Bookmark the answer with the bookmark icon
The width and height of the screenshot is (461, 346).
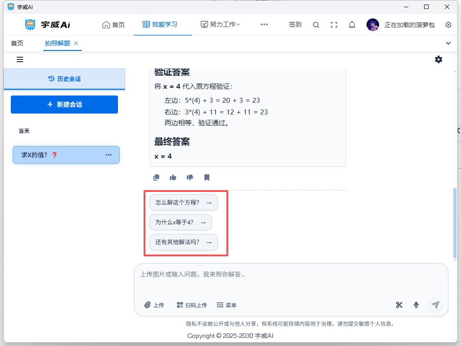tap(207, 178)
